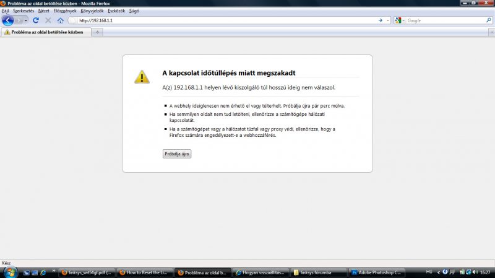Switch to 'Hogyan visszaállítás...' taskbar button
The width and height of the screenshot is (495, 278).
pos(260,272)
